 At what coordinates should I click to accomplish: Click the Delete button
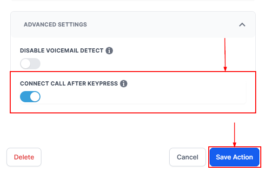[x=24, y=157]
